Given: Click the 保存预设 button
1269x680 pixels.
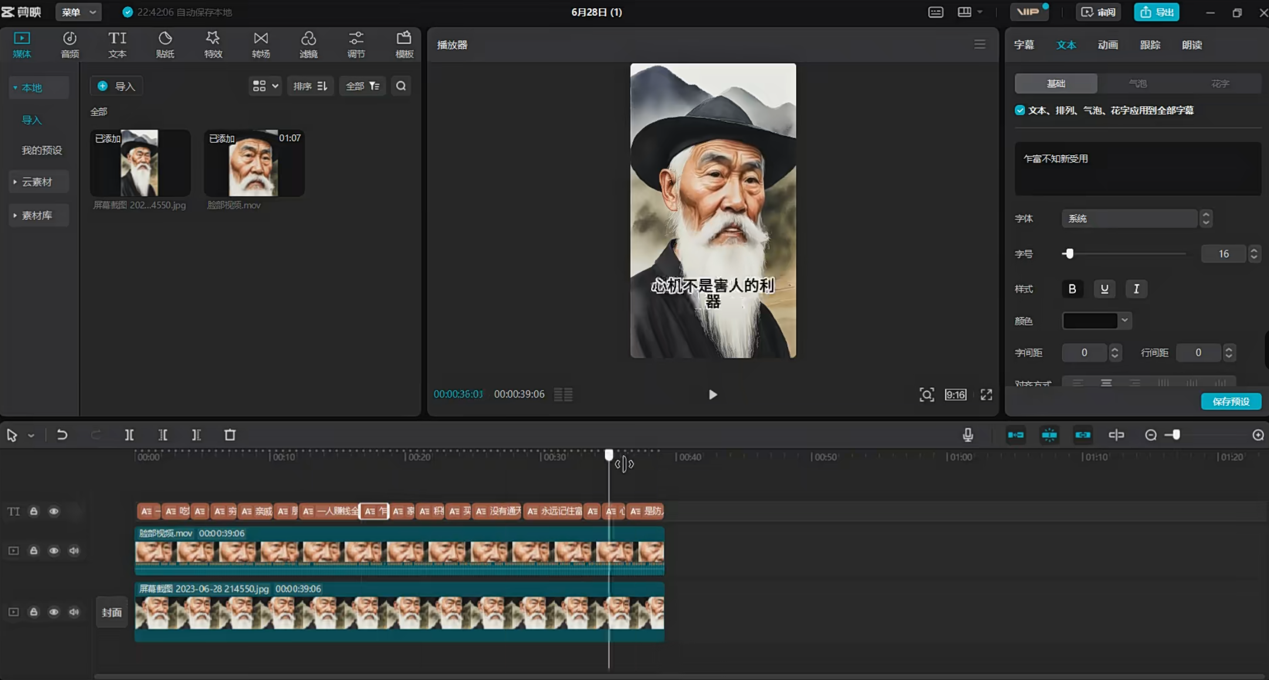Looking at the screenshot, I should click(x=1231, y=402).
